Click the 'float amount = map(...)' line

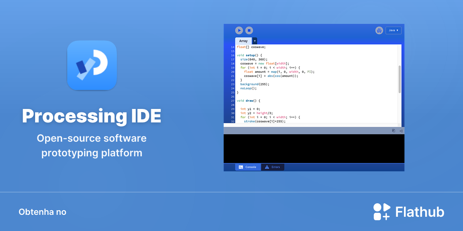click(279, 72)
